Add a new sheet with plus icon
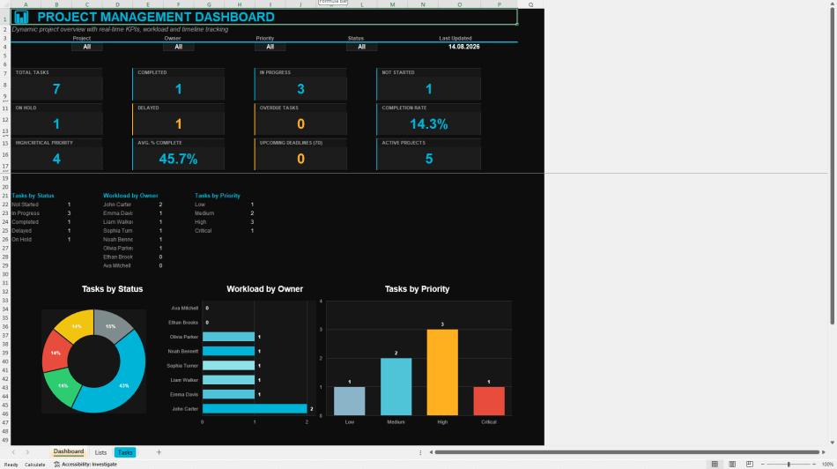The width and height of the screenshot is (837, 469). pyautogui.click(x=159, y=452)
